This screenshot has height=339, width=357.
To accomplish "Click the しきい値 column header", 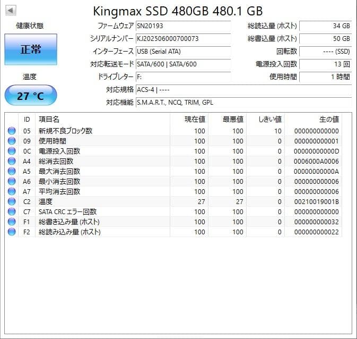I will click(x=265, y=120).
